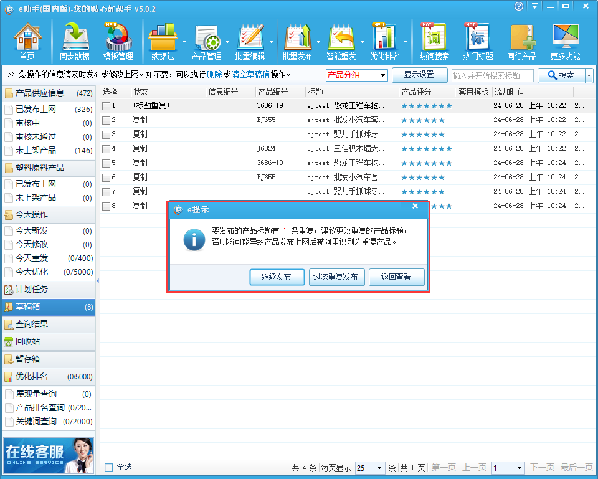Image resolution: width=598 pixels, height=479 pixels.
Task: Open the arrow next to 搜索 button
Action: (589, 75)
